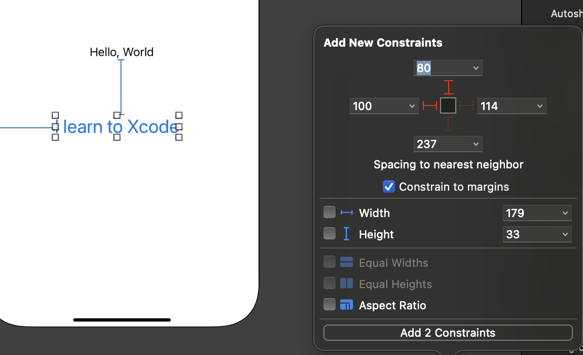Open the bottom spacing 237 dropdown
Screen dimensions: 583x355
(x=476, y=144)
